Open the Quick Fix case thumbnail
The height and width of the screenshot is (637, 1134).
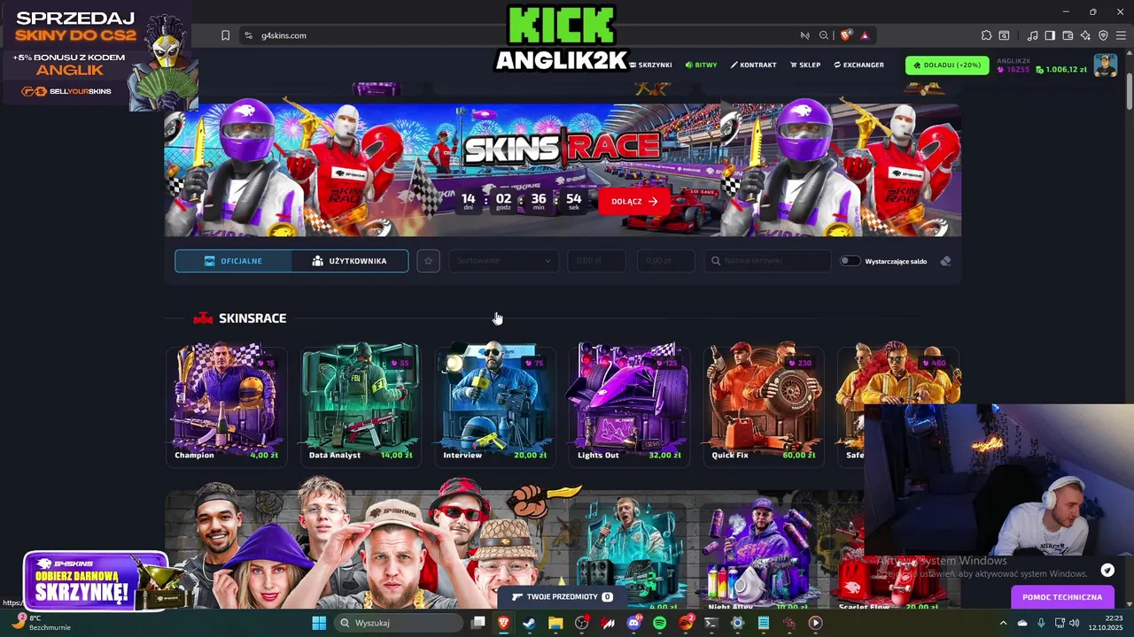pyautogui.click(x=764, y=405)
